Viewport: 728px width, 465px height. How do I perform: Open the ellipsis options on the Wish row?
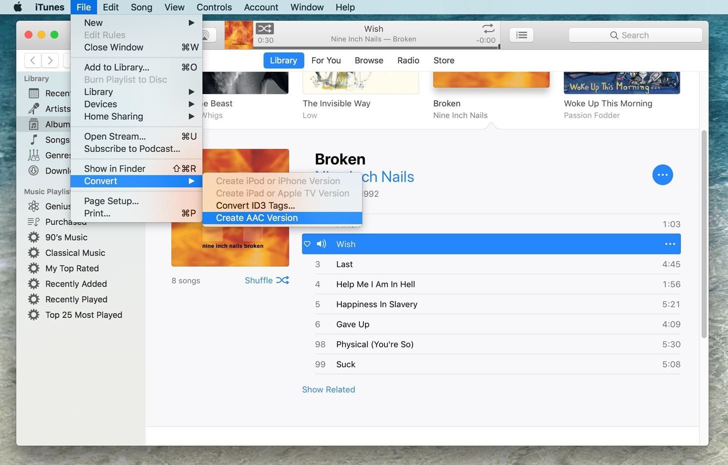coord(669,244)
